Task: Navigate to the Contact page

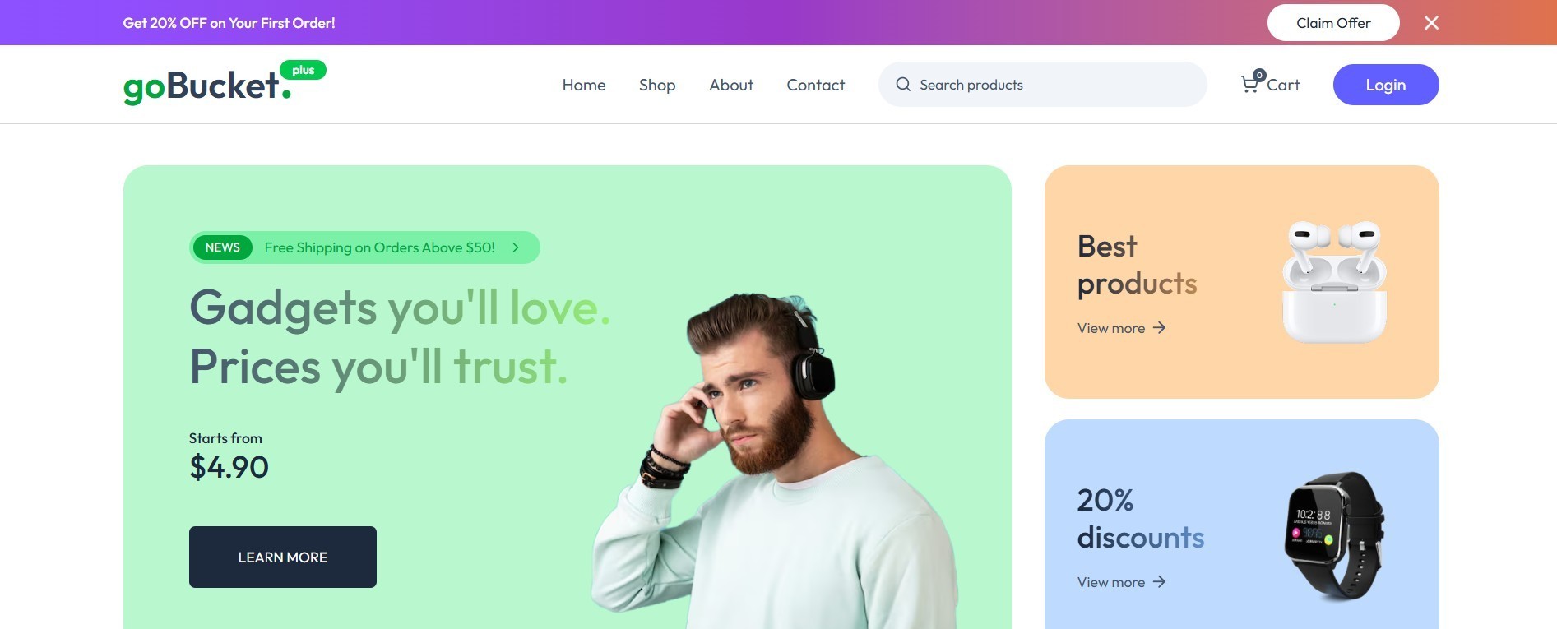Action: click(816, 85)
